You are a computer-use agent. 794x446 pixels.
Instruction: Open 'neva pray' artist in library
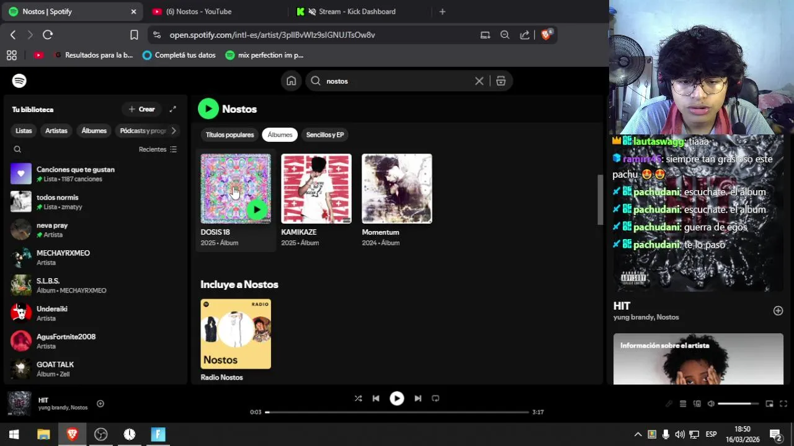[96, 230]
